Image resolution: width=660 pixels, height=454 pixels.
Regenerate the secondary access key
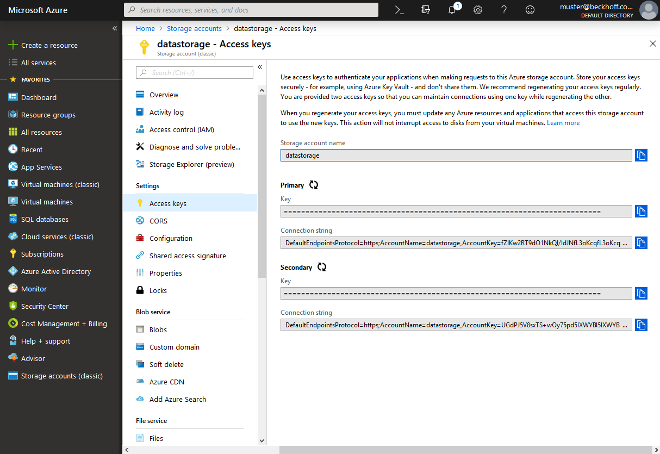[x=322, y=267]
